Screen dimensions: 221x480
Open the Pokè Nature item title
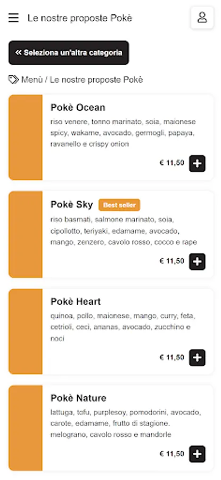click(79, 398)
